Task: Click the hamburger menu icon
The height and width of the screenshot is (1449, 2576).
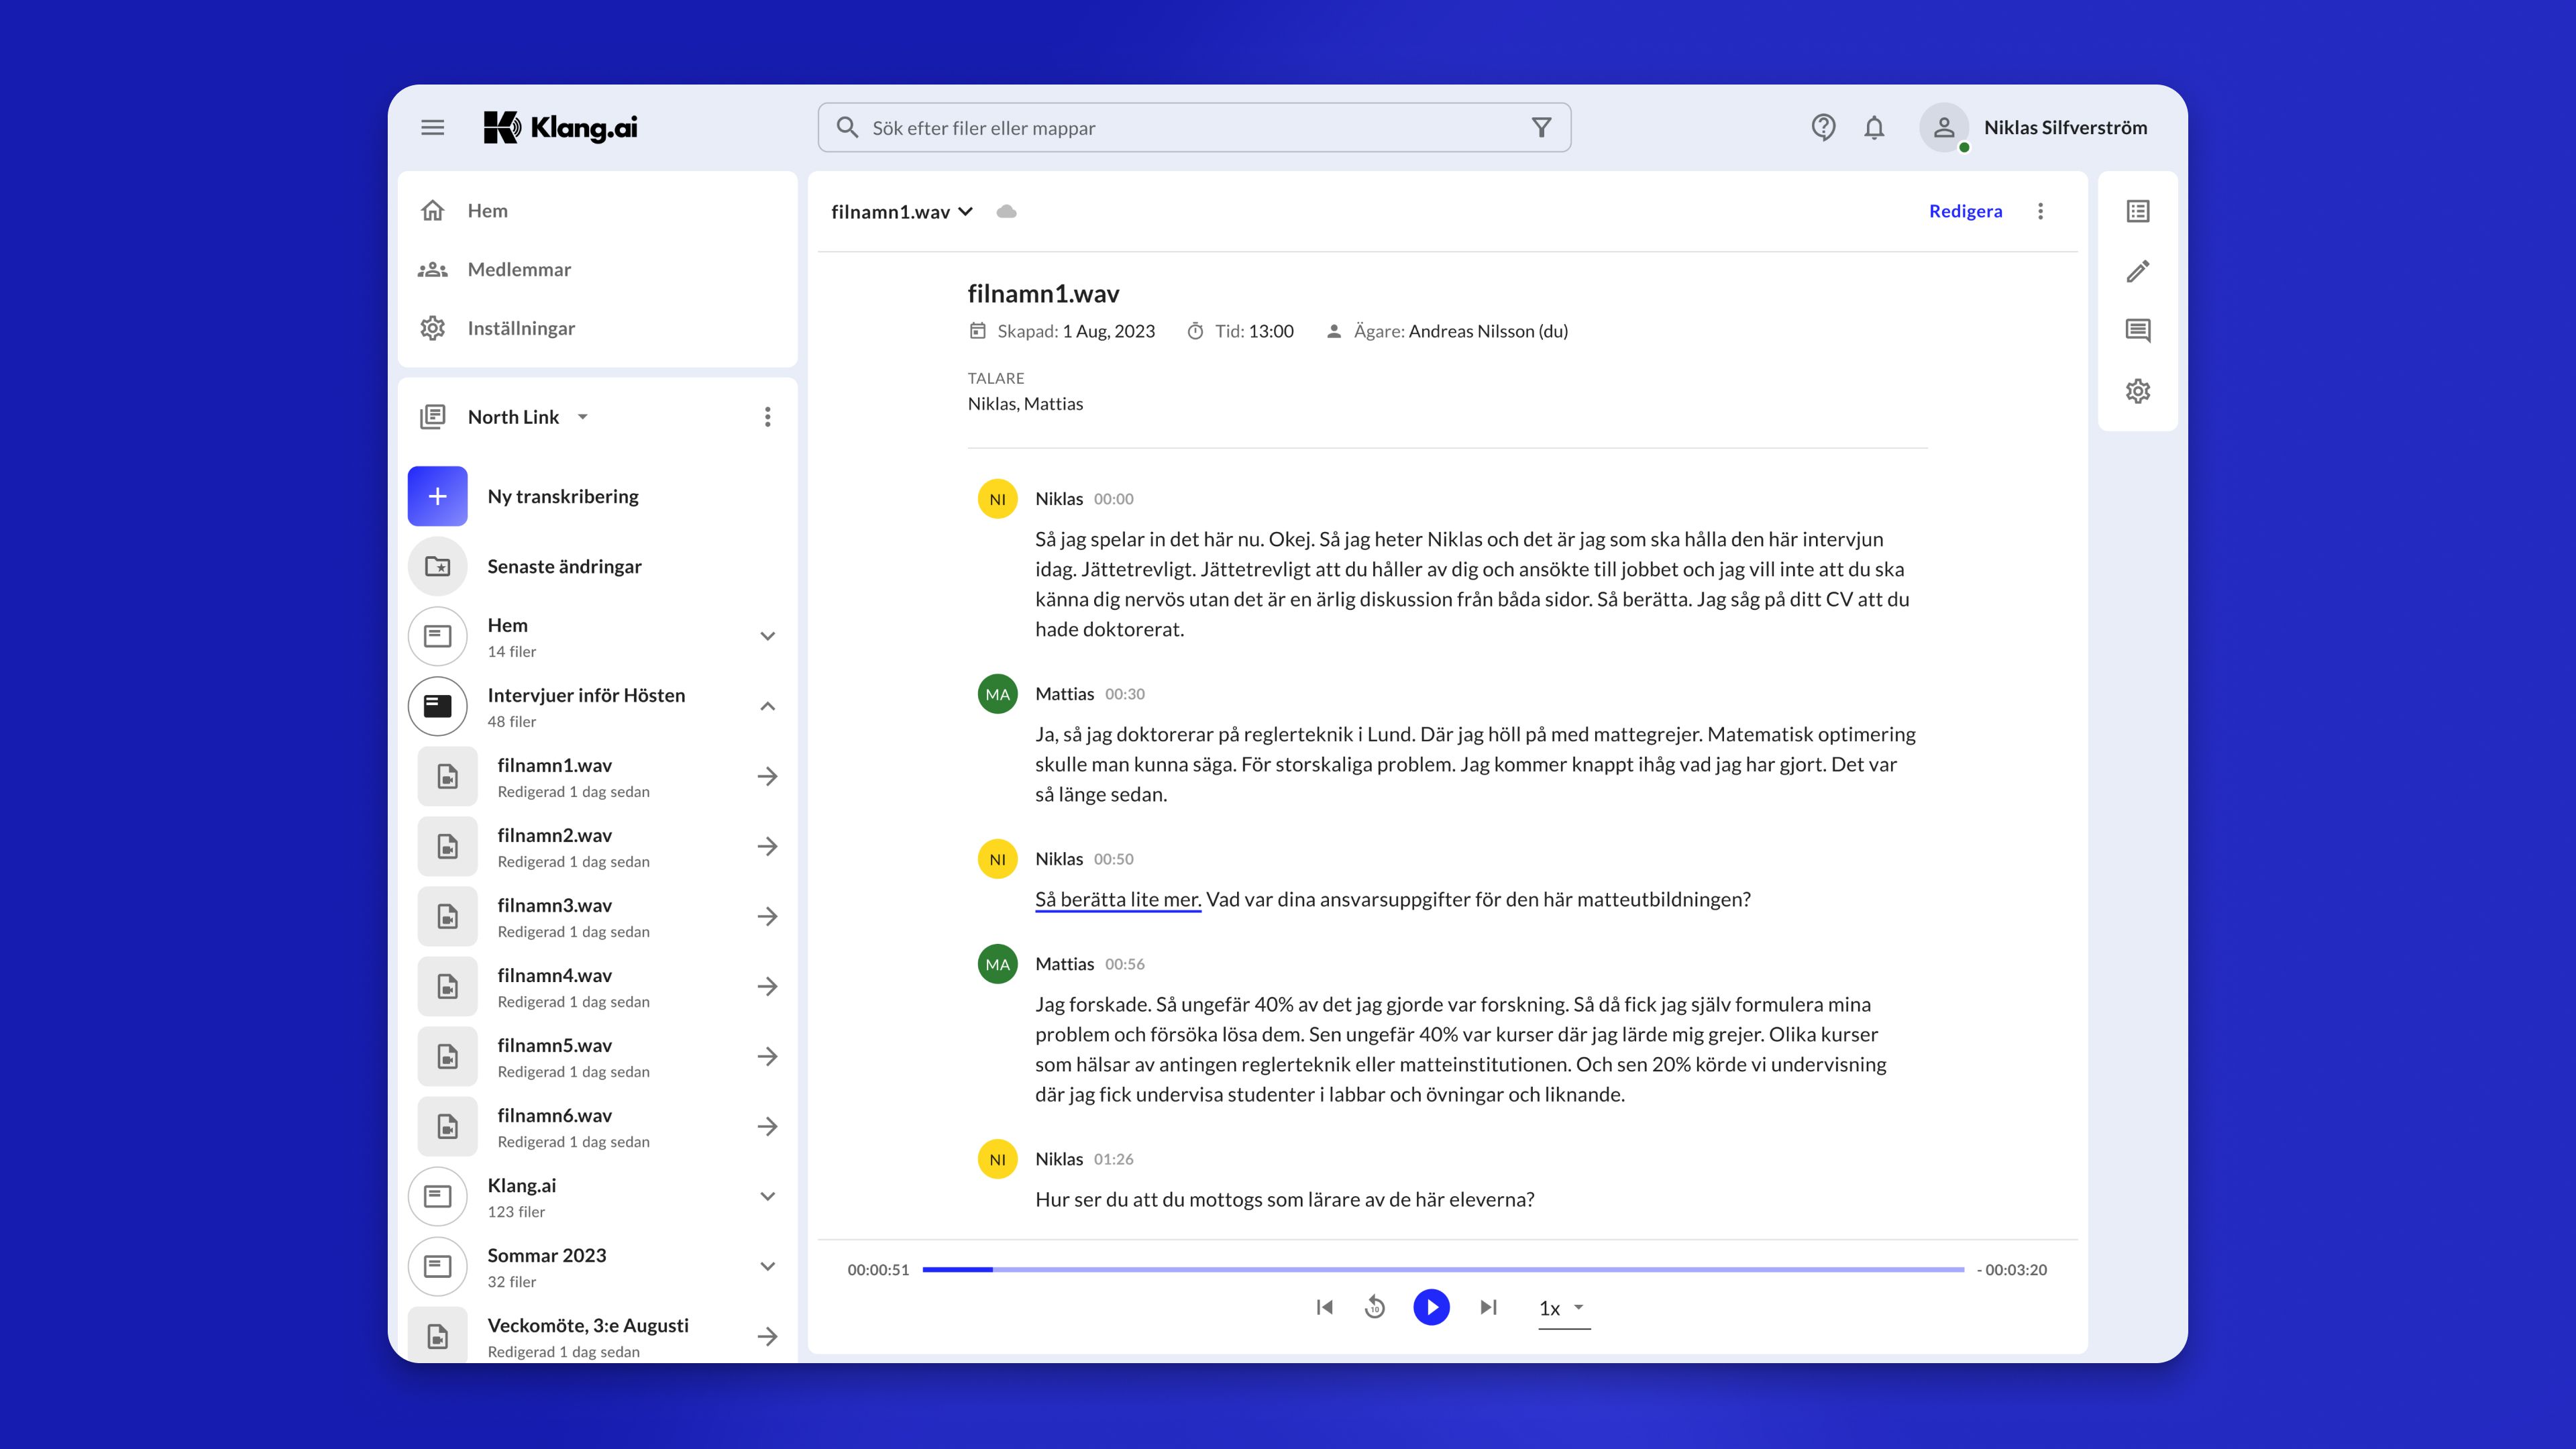Action: point(432,128)
